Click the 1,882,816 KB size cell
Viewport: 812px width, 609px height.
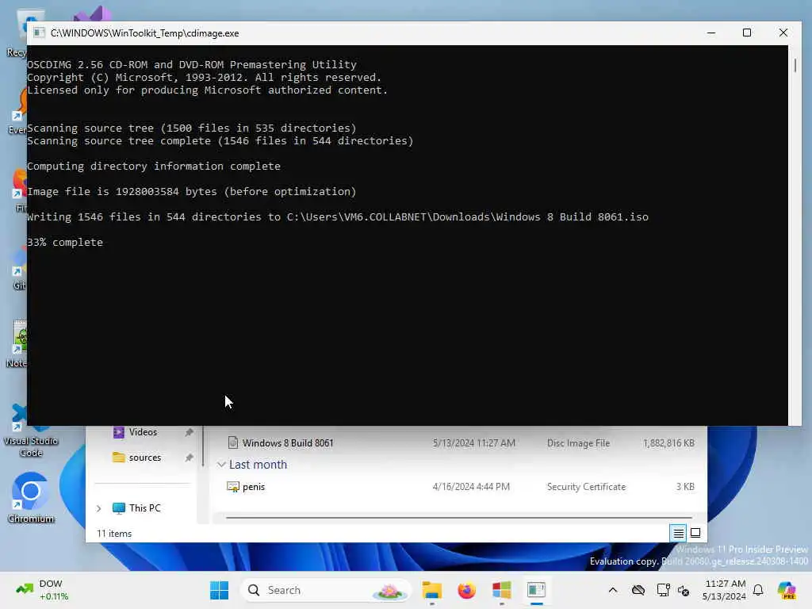coord(668,443)
